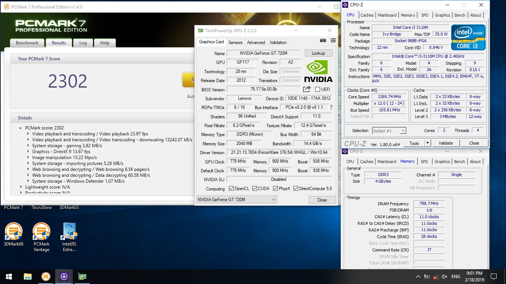Click the GPU-Z title bar app icon
The image size is (506, 284).
pyautogui.click(x=200, y=31)
